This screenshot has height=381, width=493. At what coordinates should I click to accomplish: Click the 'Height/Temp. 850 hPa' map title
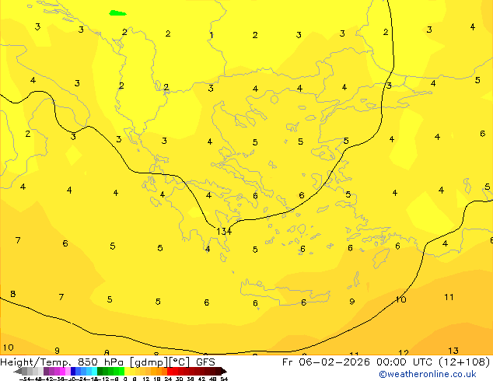[62, 362]
